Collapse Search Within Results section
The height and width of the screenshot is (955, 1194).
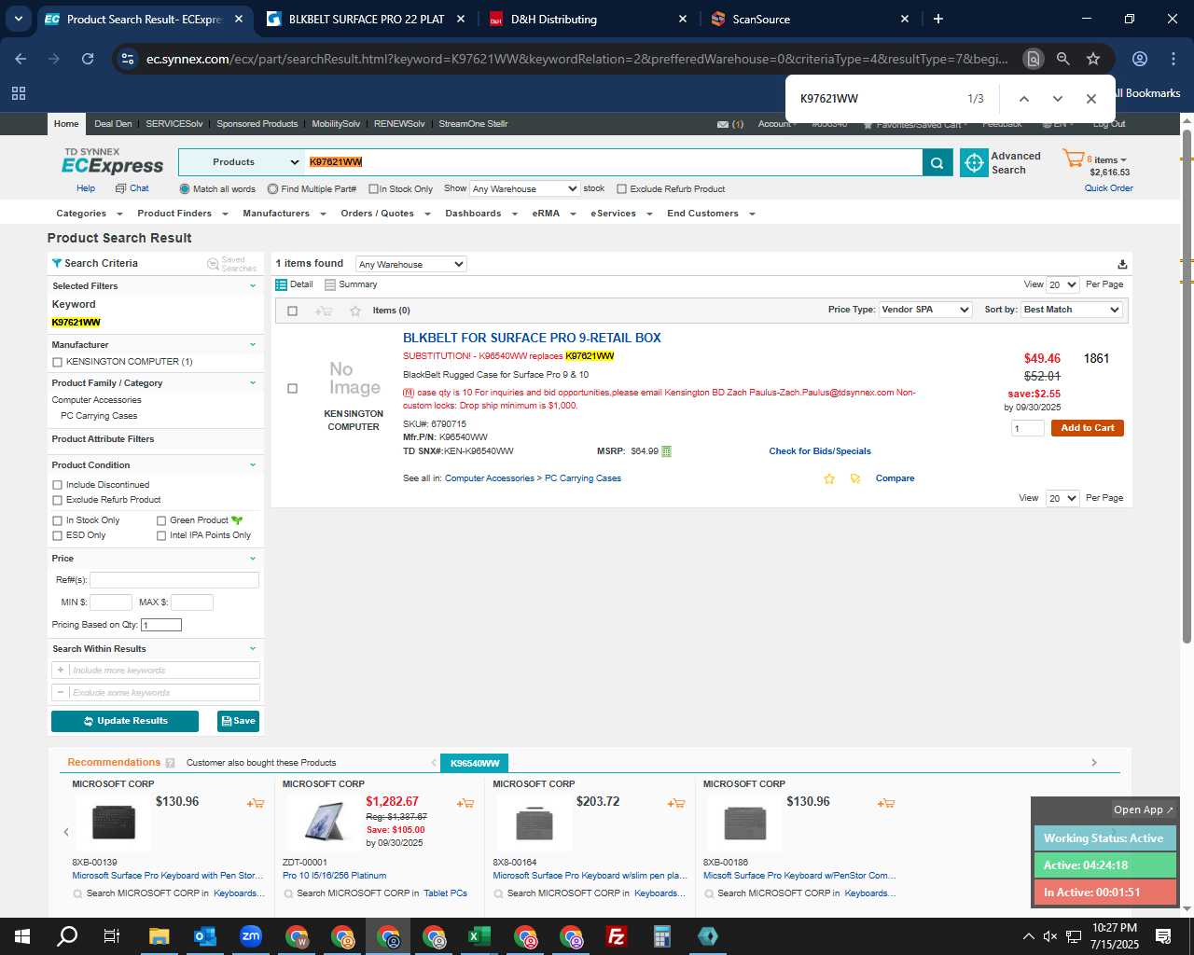[253, 649]
